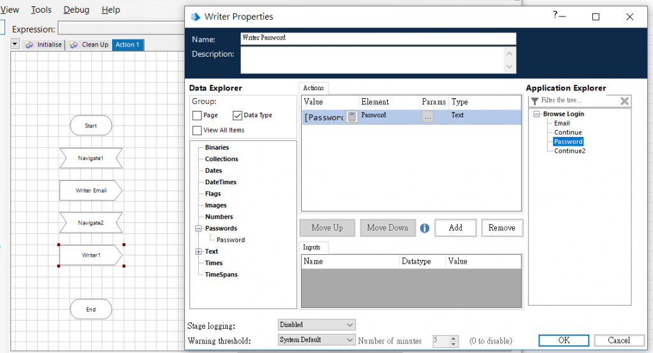Select Times in Data Explorer
Image resolution: width=653 pixels, height=353 pixels.
coord(214,263)
